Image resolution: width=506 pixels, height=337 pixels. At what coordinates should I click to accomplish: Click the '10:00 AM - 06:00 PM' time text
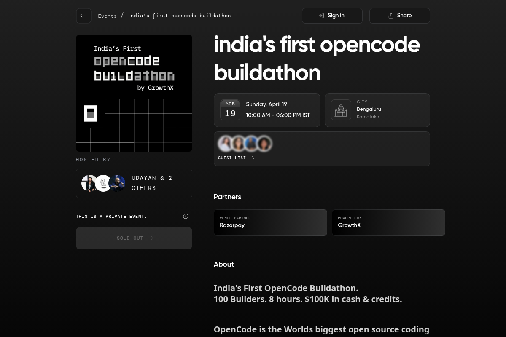(x=273, y=115)
